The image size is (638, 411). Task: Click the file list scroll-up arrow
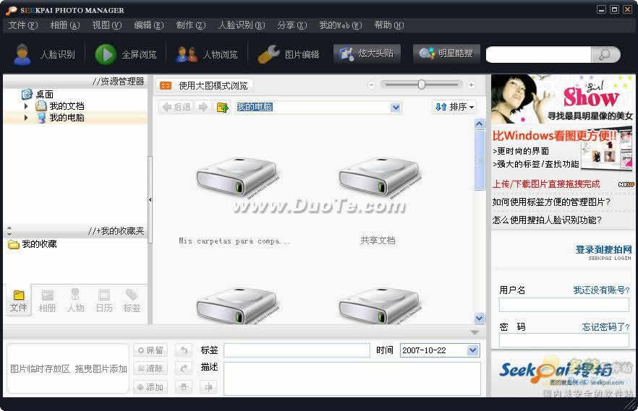tap(480, 124)
